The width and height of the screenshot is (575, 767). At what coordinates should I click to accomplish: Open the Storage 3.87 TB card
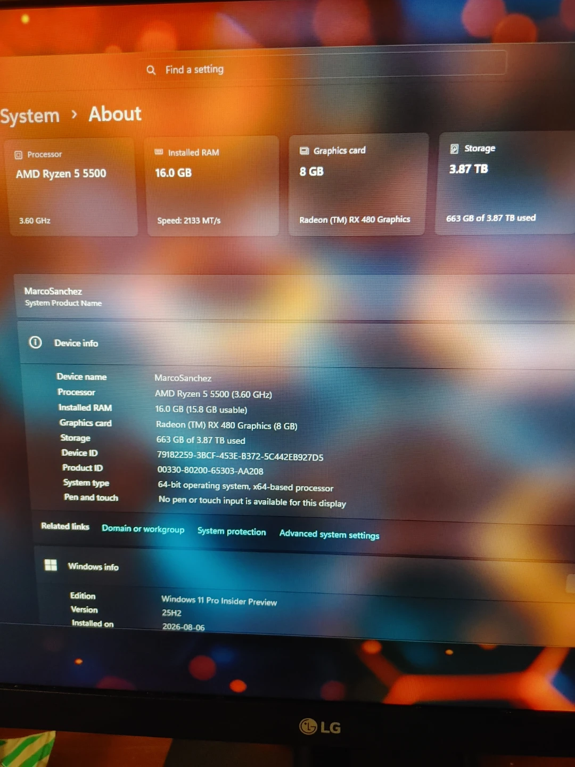(x=505, y=183)
